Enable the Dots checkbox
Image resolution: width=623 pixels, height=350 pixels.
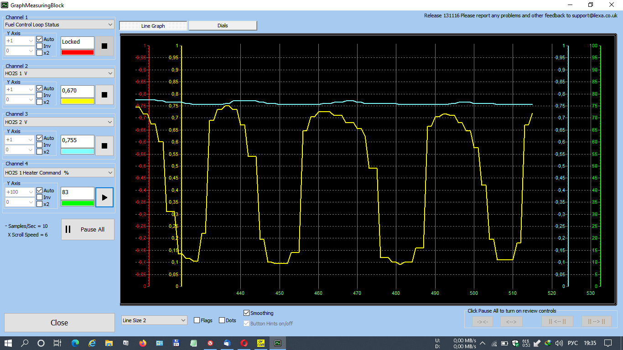pyautogui.click(x=222, y=320)
